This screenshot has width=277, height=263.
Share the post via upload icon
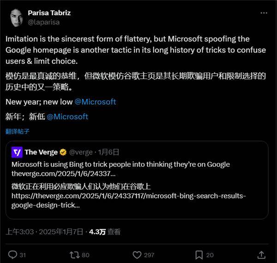click(261, 255)
